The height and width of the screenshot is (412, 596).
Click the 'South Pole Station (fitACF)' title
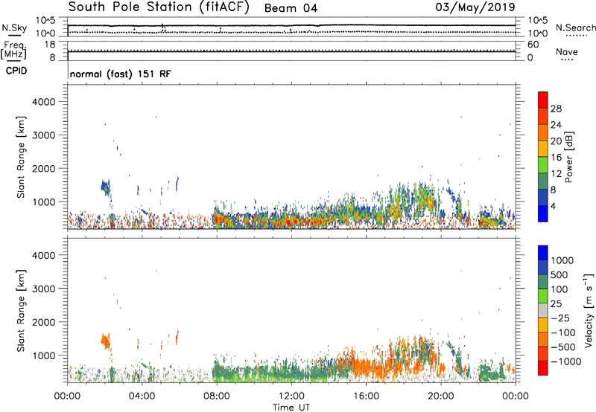159,7
